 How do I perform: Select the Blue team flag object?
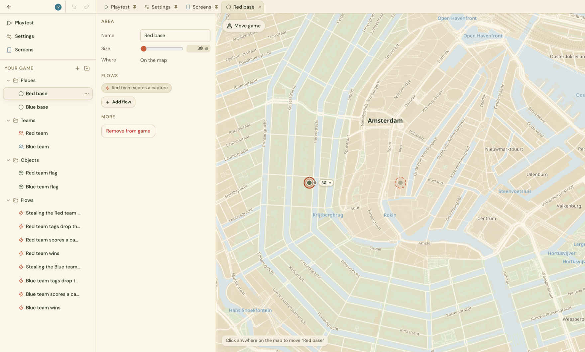48,187
